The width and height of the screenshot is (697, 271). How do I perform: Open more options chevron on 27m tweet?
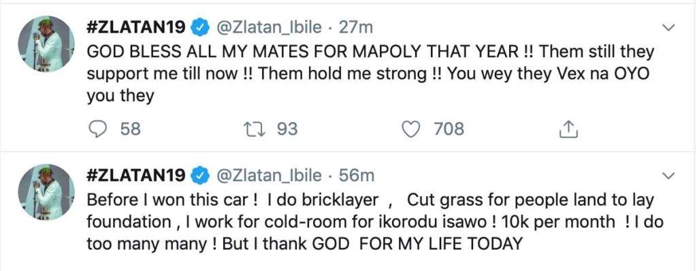point(668,28)
